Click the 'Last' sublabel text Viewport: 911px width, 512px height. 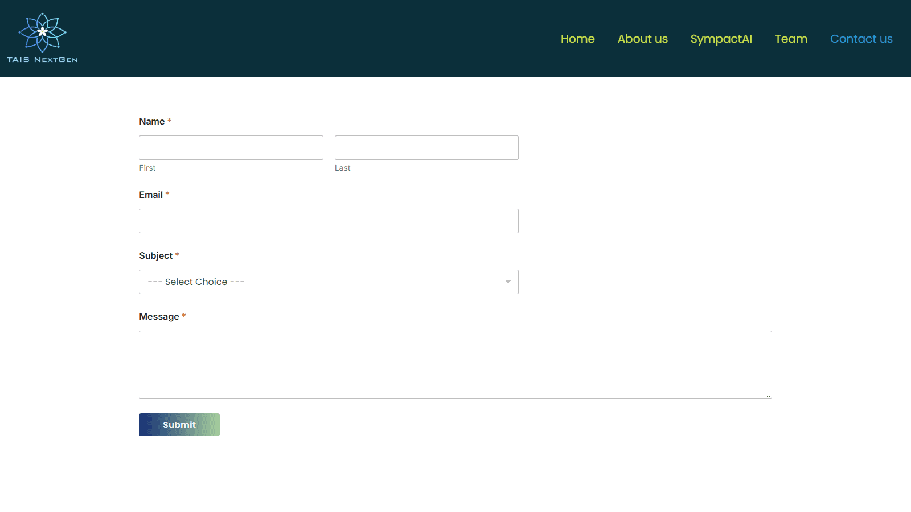[342, 168]
